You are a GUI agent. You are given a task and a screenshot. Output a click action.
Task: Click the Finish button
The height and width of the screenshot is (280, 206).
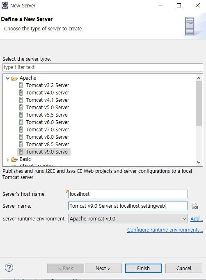pyautogui.click(x=144, y=268)
